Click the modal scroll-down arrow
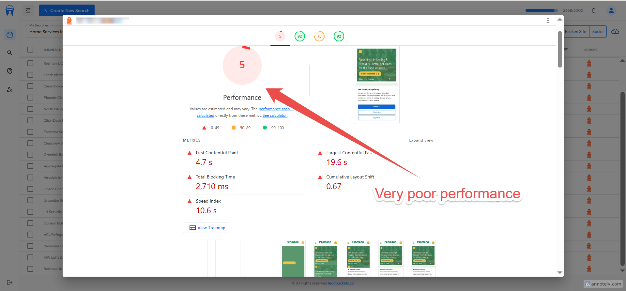 click(x=560, y=273)
